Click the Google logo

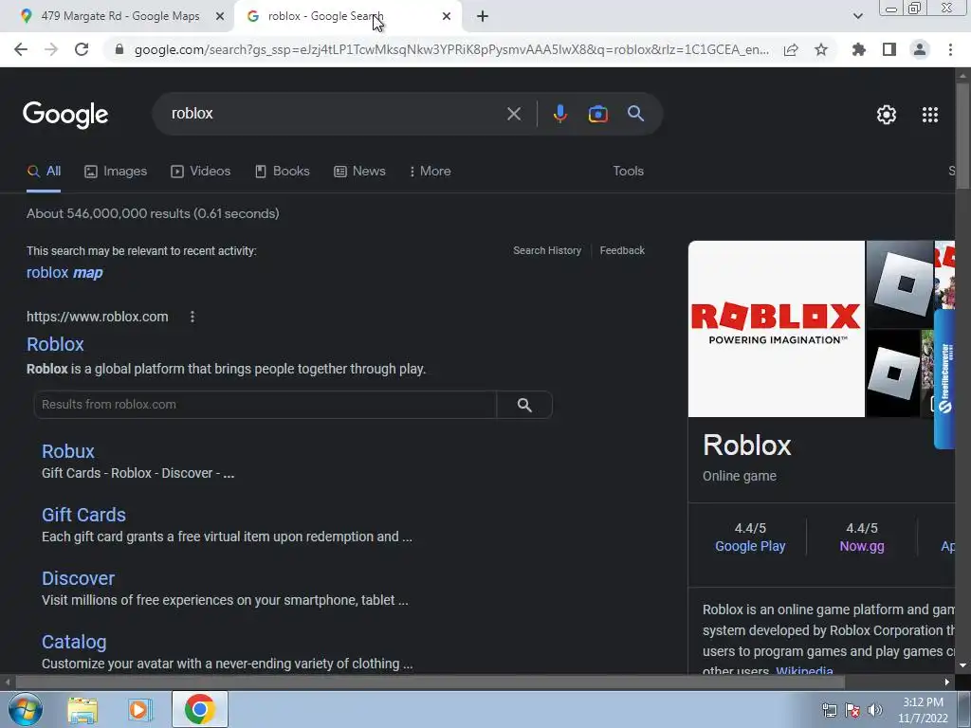coord(65,115)
